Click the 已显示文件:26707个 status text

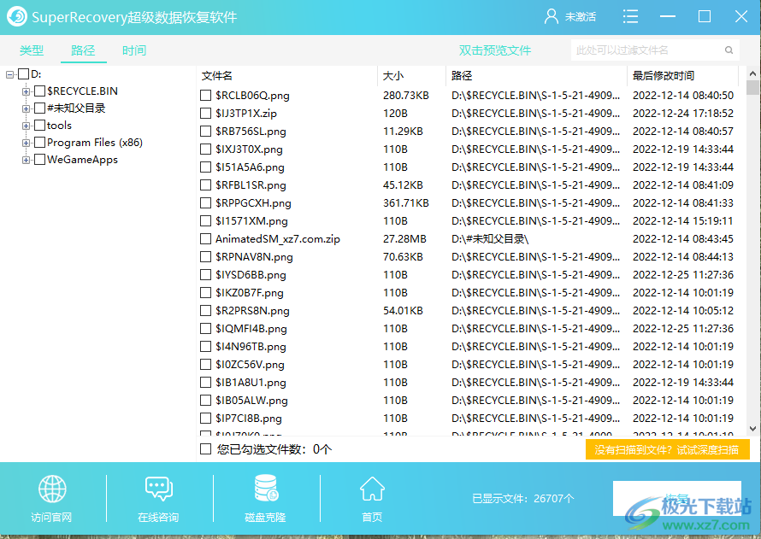pyautogui.click(x=523, y=499)
